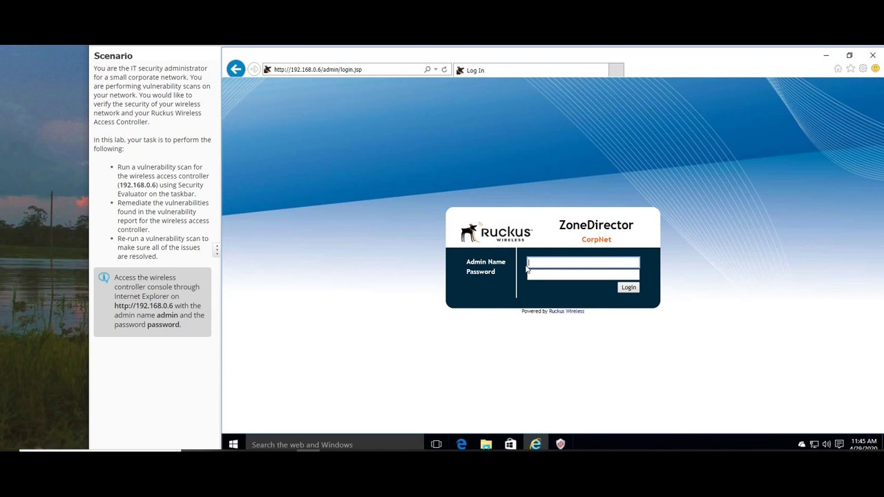Focus the Admin Name input field
Image resolution: width=884 pixels, height=497 pixels.
(x=584, y=262)
